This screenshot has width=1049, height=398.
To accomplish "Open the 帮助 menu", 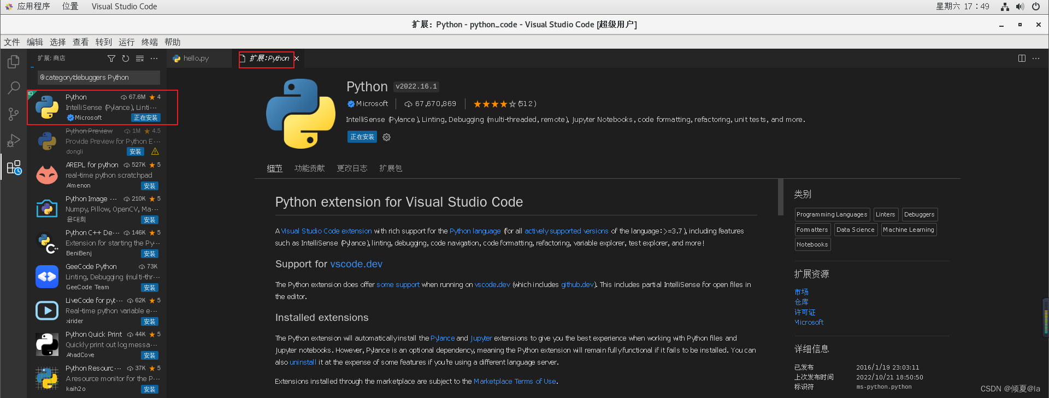I will [x=173, y=42].
